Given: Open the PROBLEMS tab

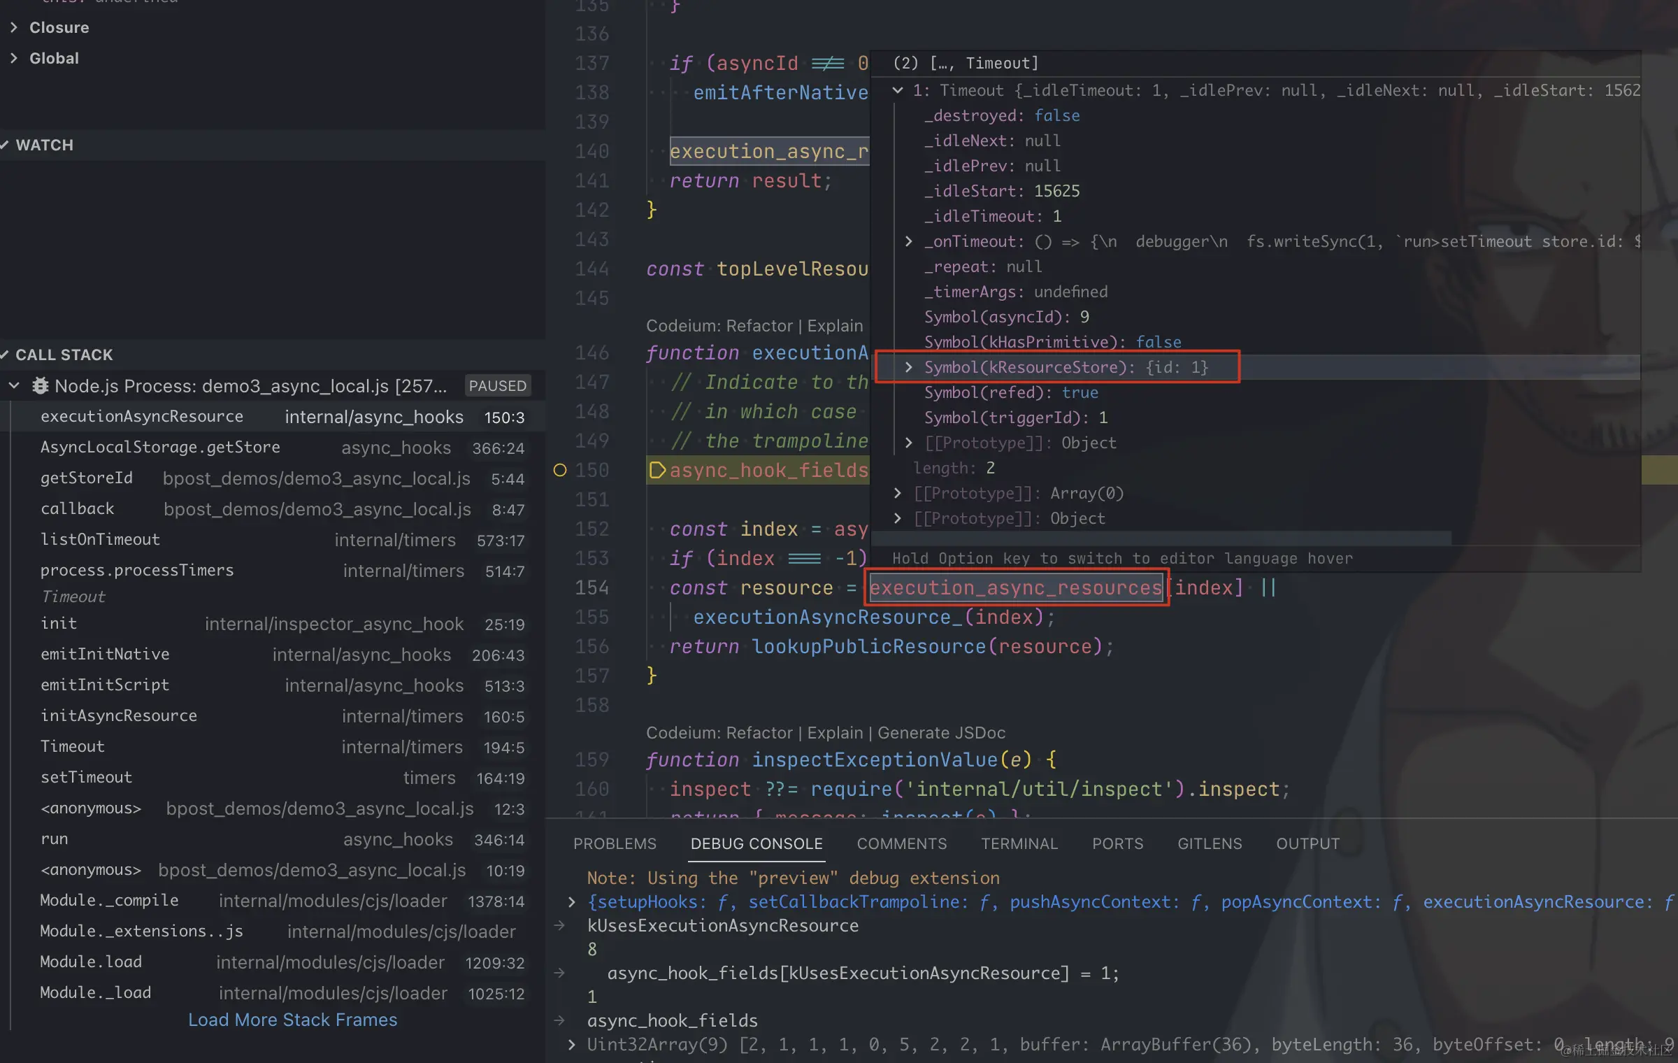Looking at the screenshot, I should (x=615, y=843).
